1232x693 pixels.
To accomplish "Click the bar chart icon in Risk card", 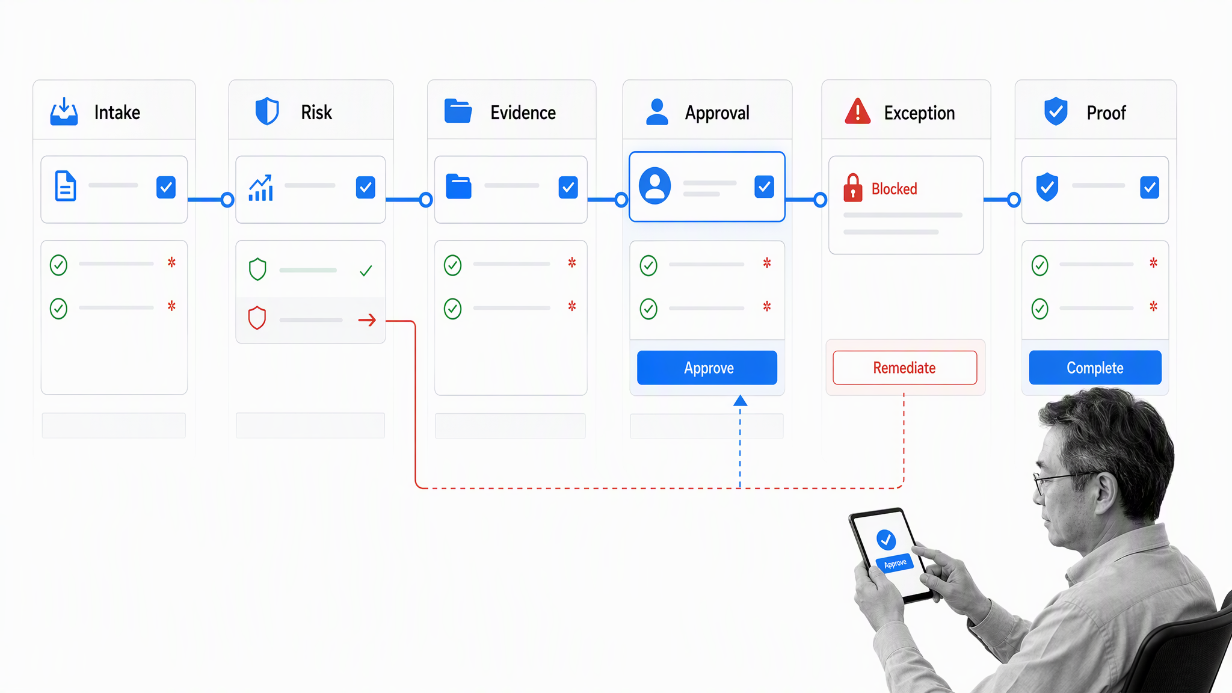I will 261,188.
